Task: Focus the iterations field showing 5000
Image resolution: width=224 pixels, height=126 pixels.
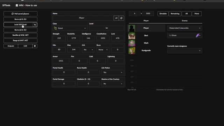Action: 148,14
